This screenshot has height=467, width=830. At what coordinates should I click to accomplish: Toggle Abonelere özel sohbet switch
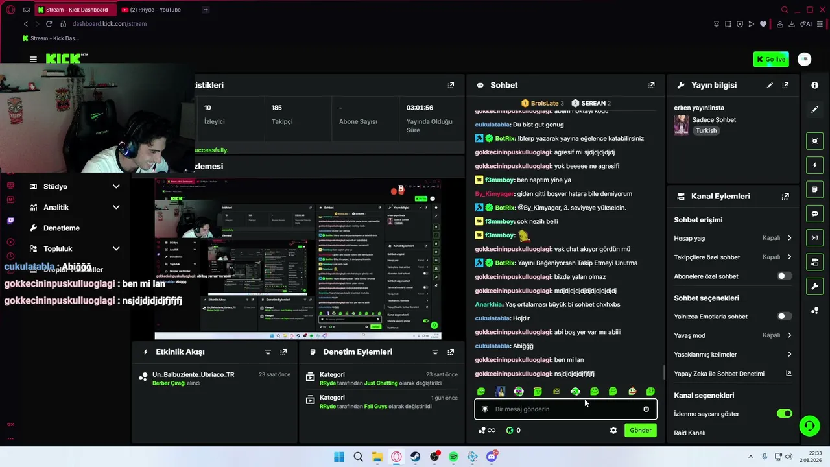[785, 276]
